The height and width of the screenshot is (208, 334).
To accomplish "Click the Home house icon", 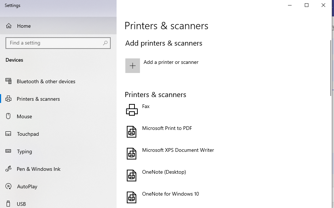I will click(9, 26).
